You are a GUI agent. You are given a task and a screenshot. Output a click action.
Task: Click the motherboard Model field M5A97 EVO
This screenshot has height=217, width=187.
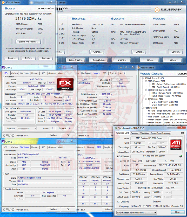(x=35, y=158)
